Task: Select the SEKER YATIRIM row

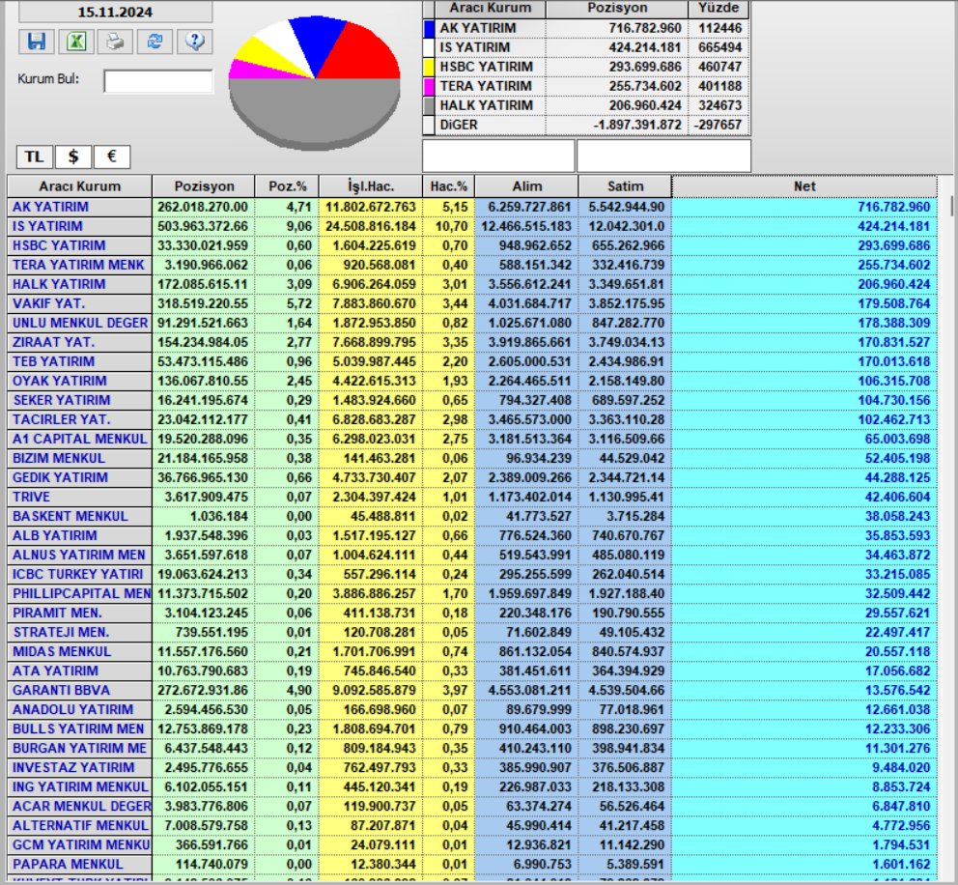Action: point(471,401)
